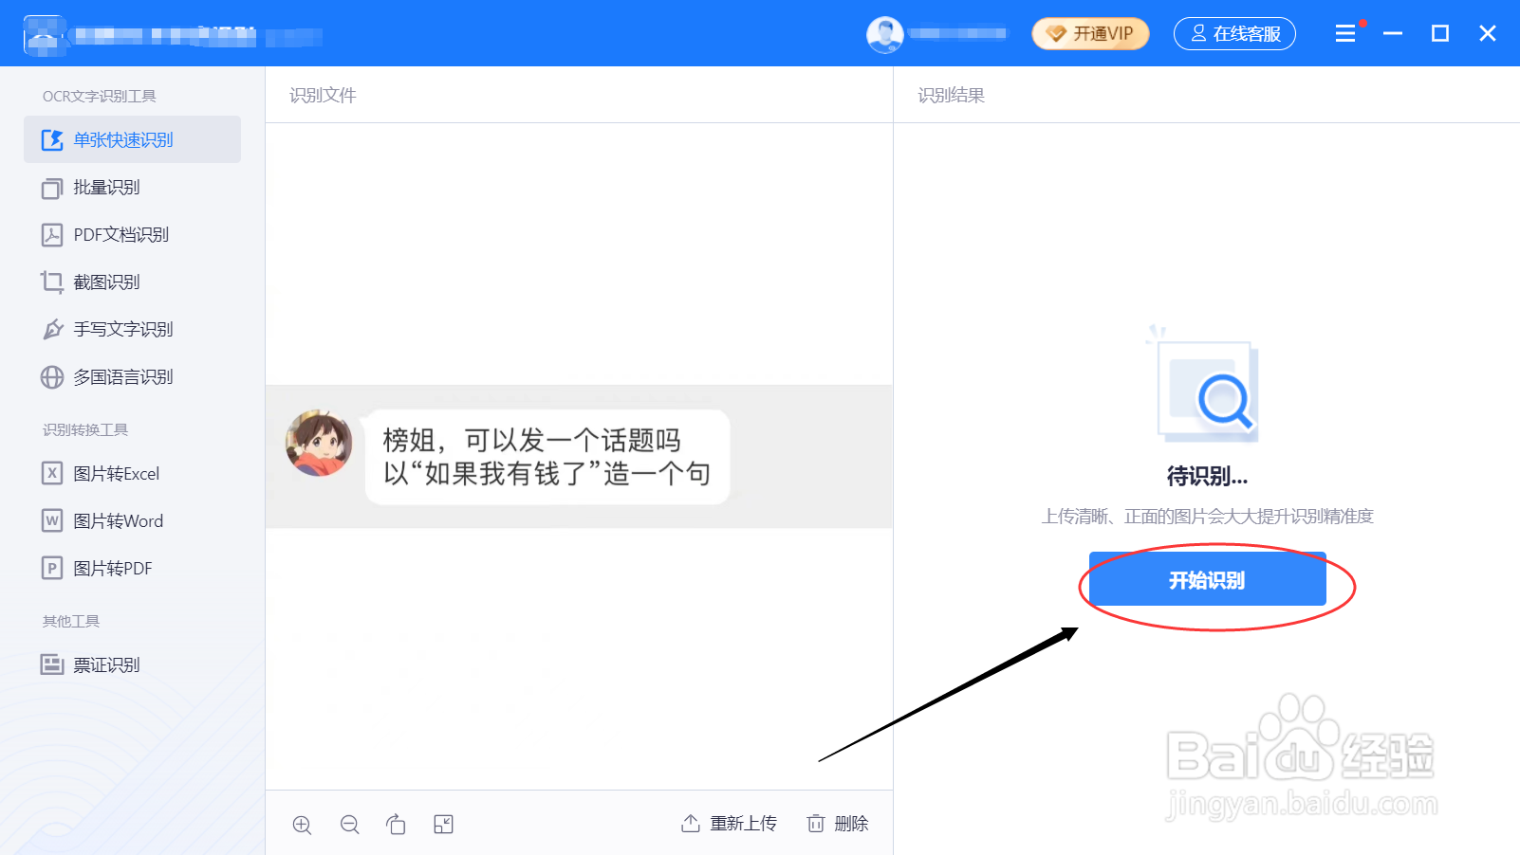Screen dimensions: 1520x855
Task: Open the PDF文档识别 tool
Action: (x=121, y=234)
